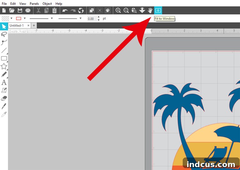The height and width of the screenshot is (170, 240).
Task: Select the Freehand pencil tool
Action: point(4,74)
